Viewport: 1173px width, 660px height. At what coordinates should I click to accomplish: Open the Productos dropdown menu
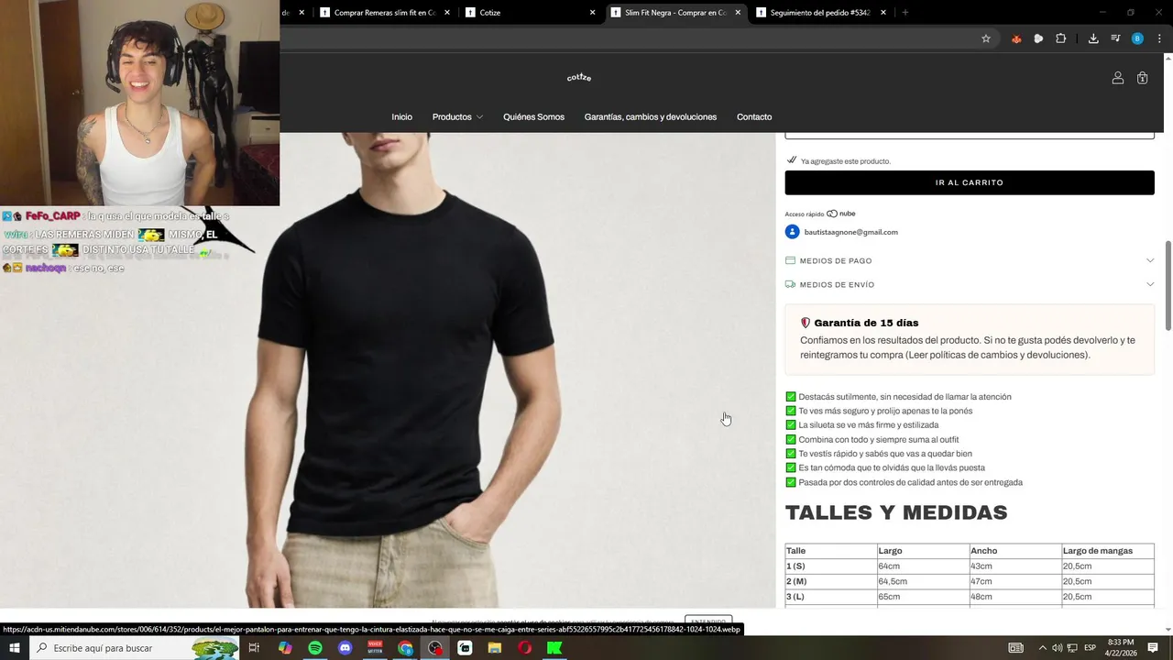(457, 116)
